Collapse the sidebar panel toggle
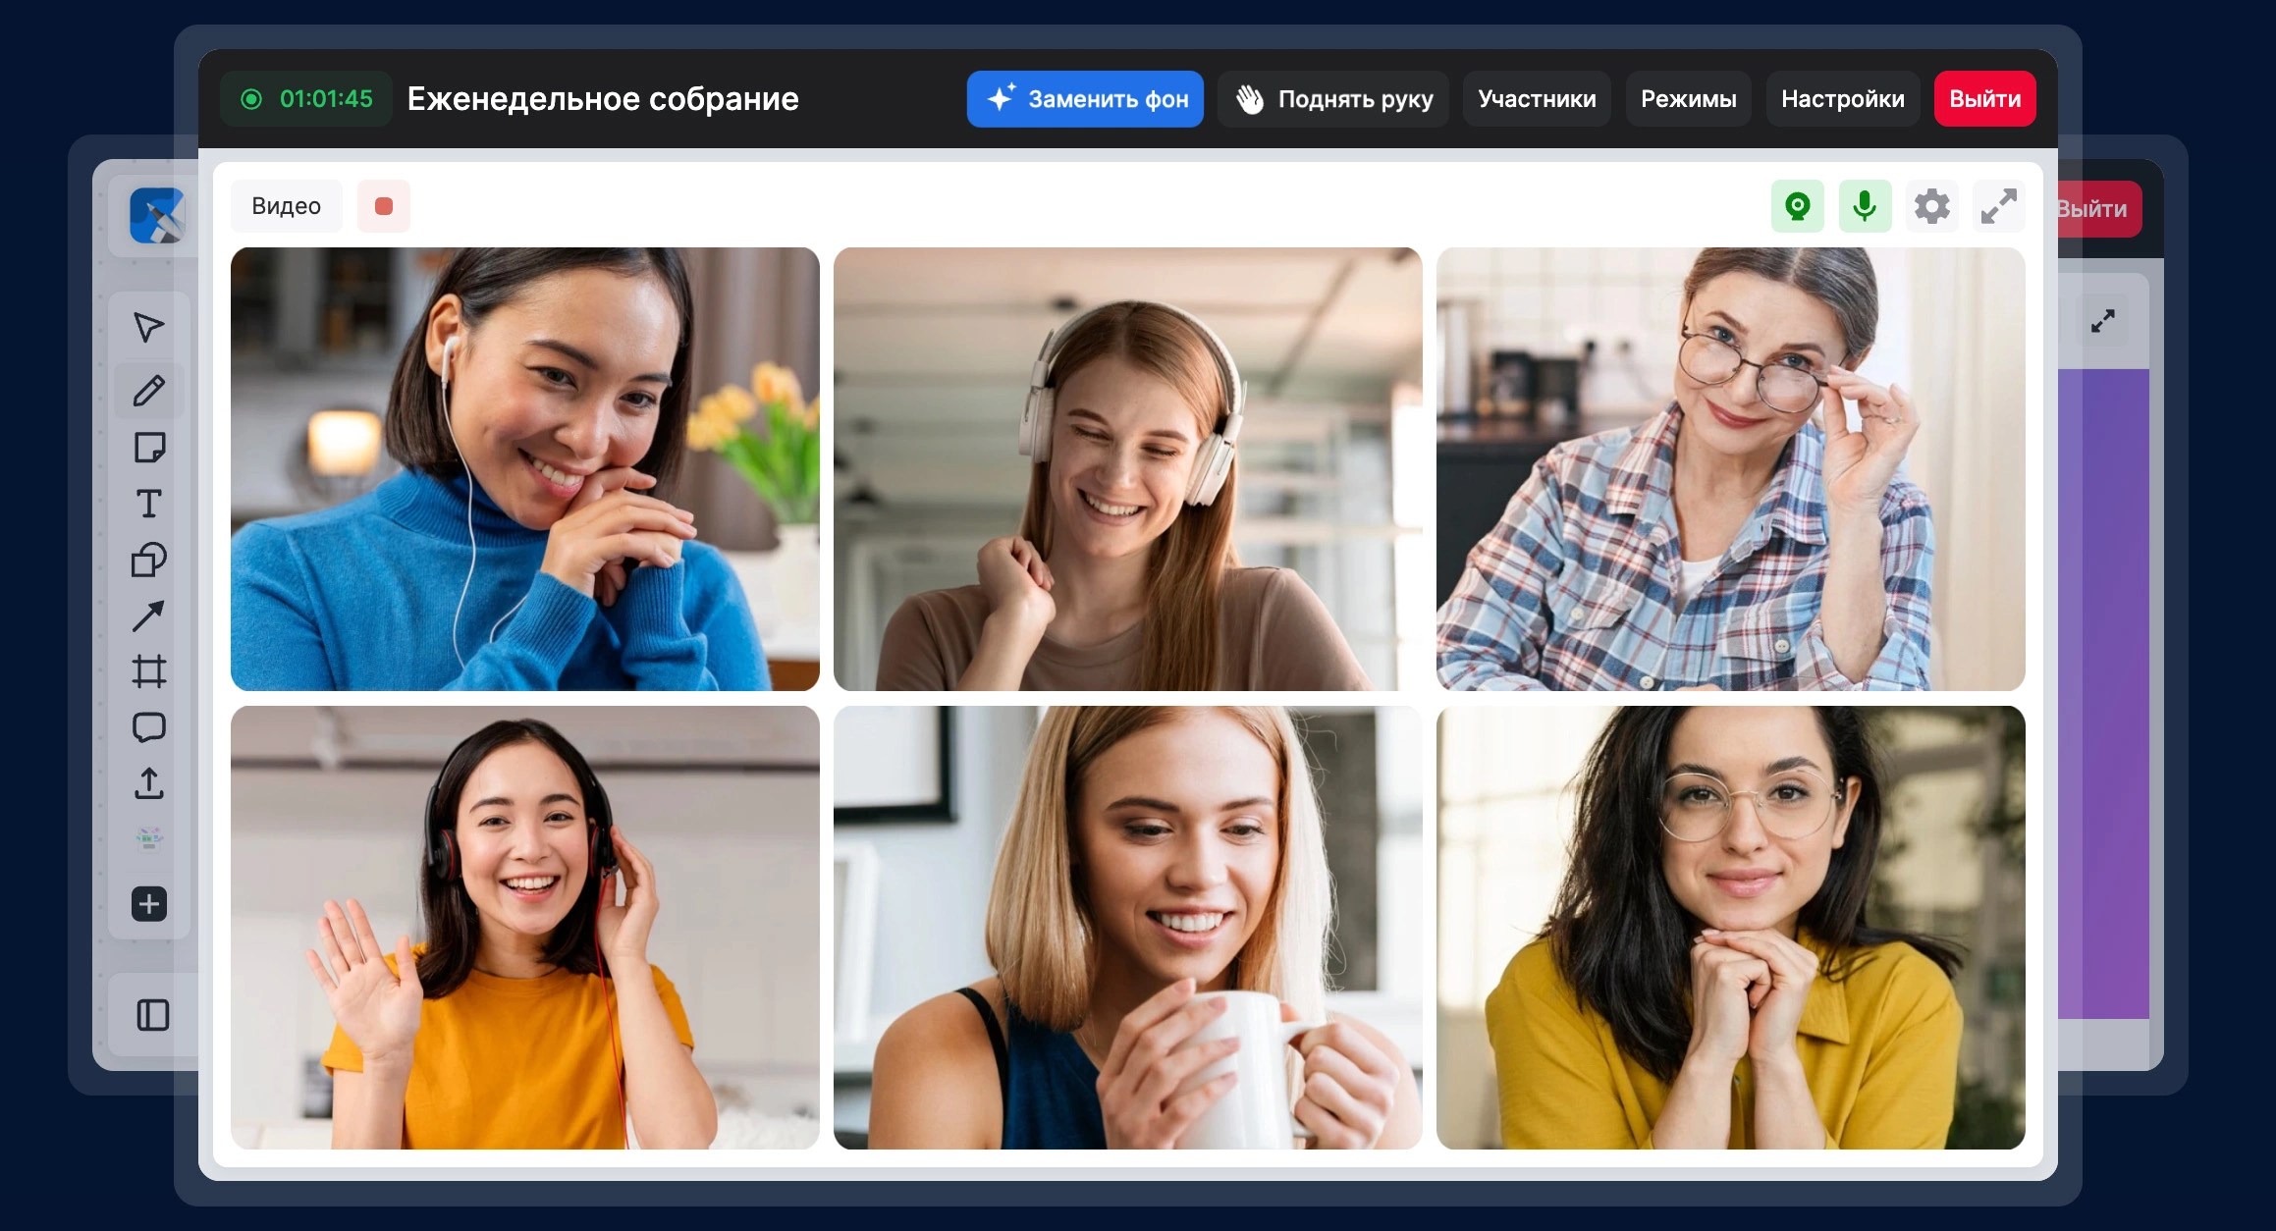The width and height of the screenshot is (2276, 1231). (152, 1015)
